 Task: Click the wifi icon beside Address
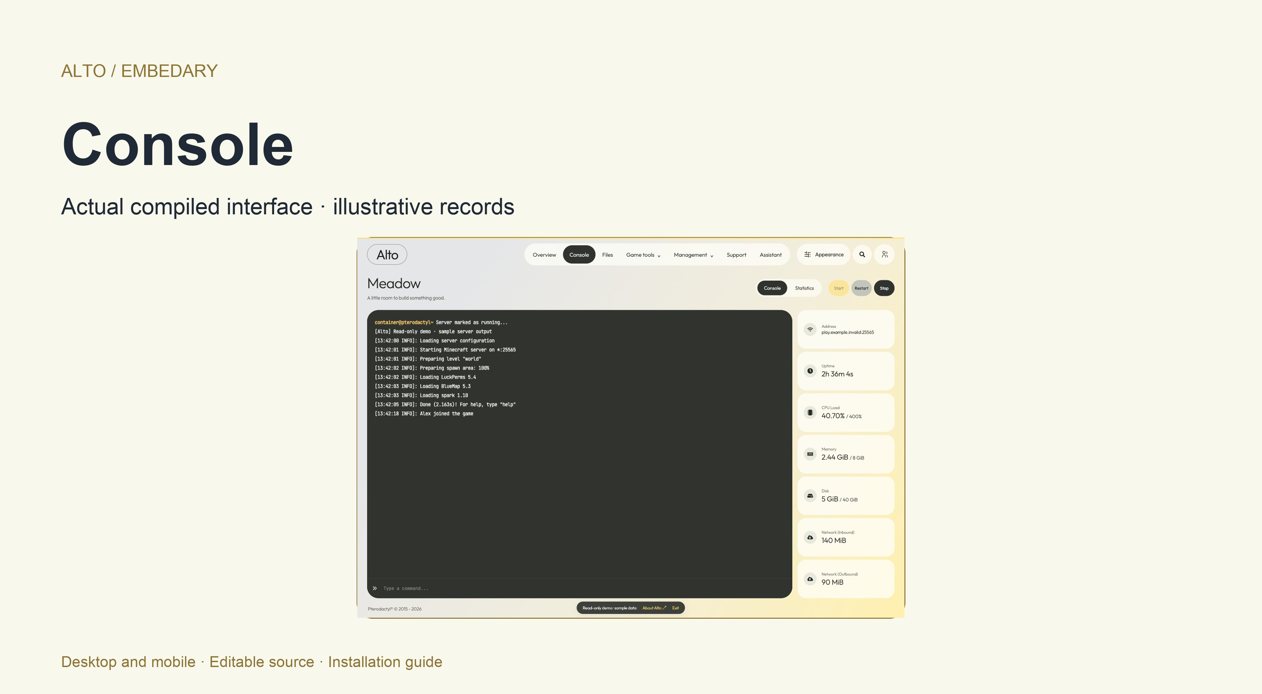[810, 329]
